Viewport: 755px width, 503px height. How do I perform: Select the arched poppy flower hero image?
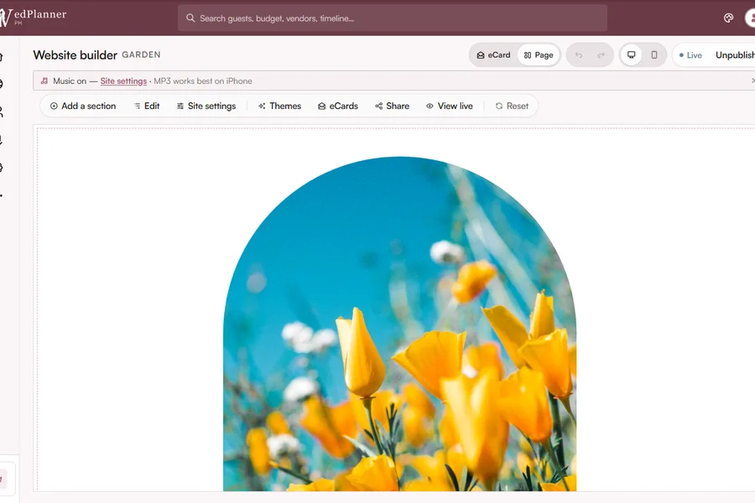click(x=399, y=324)
